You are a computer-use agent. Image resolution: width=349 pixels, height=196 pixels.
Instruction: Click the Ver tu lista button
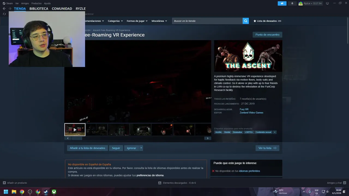coord(267,148)
